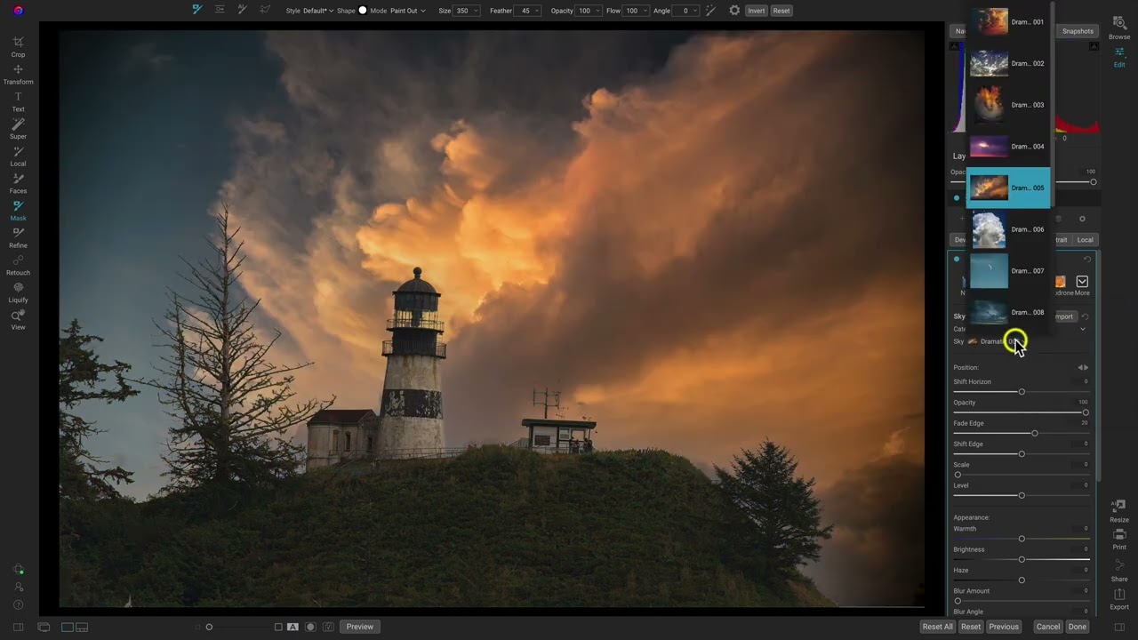Screen dimensions: 1138x640
Task: Toggle the left panel visibility icon
Action: pyautogui.click(x=18, y=627)
